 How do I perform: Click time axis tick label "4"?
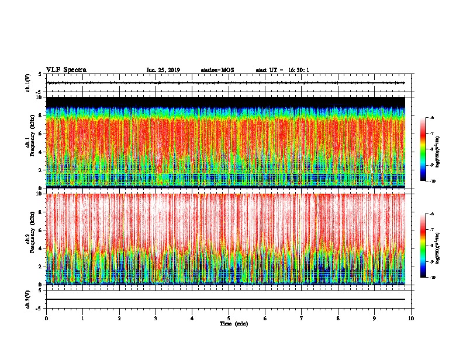tap(192, 318)
